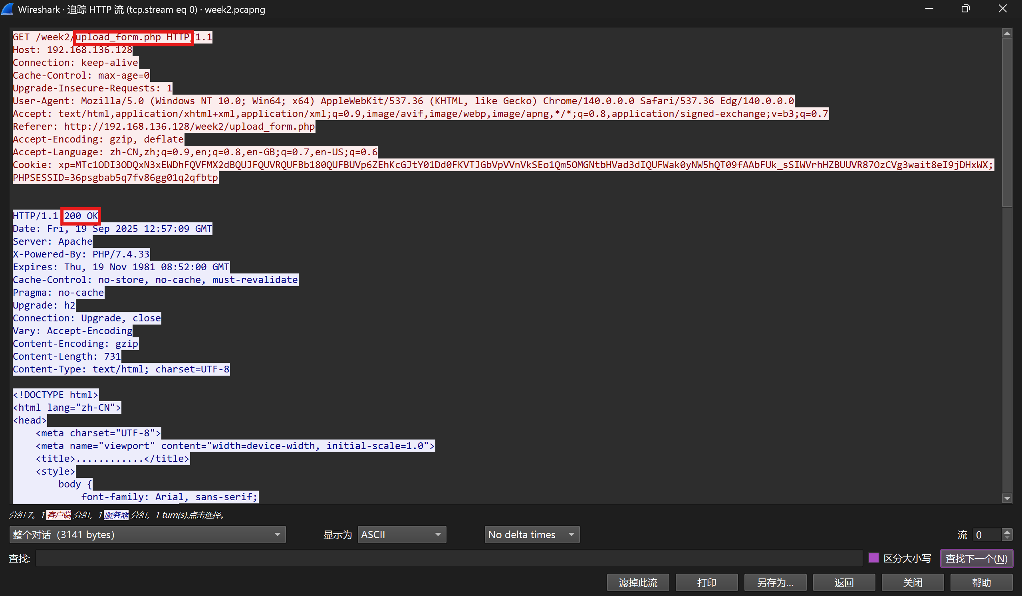This screenshot has height=596, width=1022.
Task: Click the vertical scrollbar thumb
Action: point(1007,123)
